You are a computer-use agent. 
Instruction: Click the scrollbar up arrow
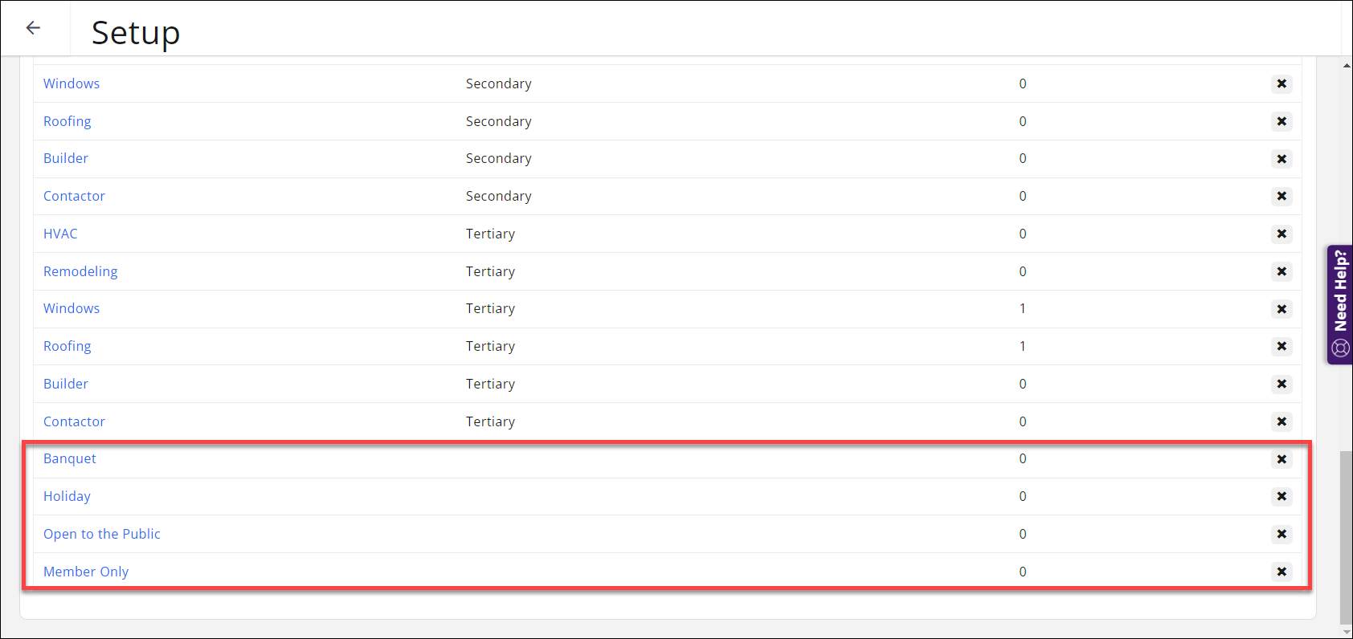pos(1347,66)
